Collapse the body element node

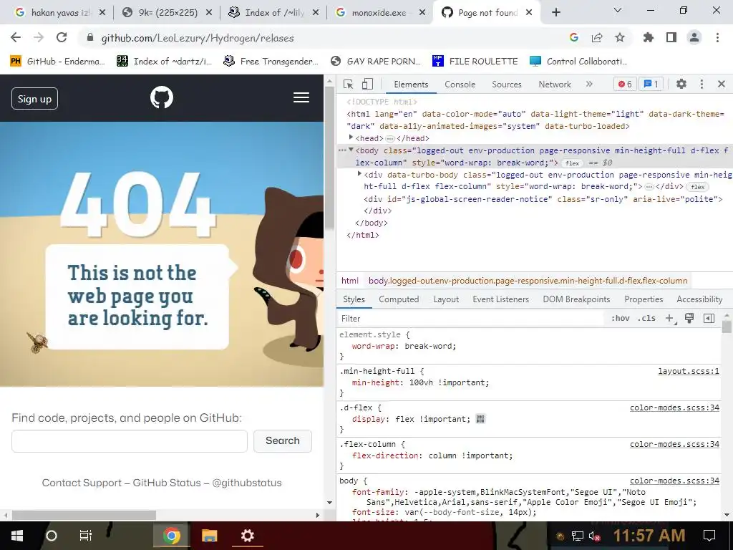point(351,150)
